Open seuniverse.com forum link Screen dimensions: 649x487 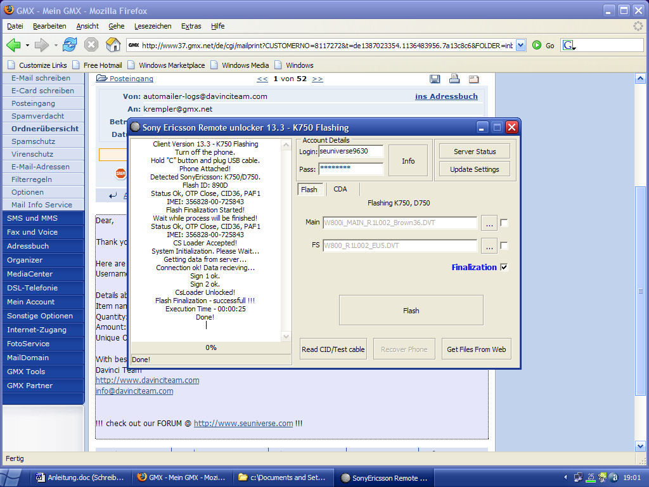pyautogui.click(x=243, y=424)
